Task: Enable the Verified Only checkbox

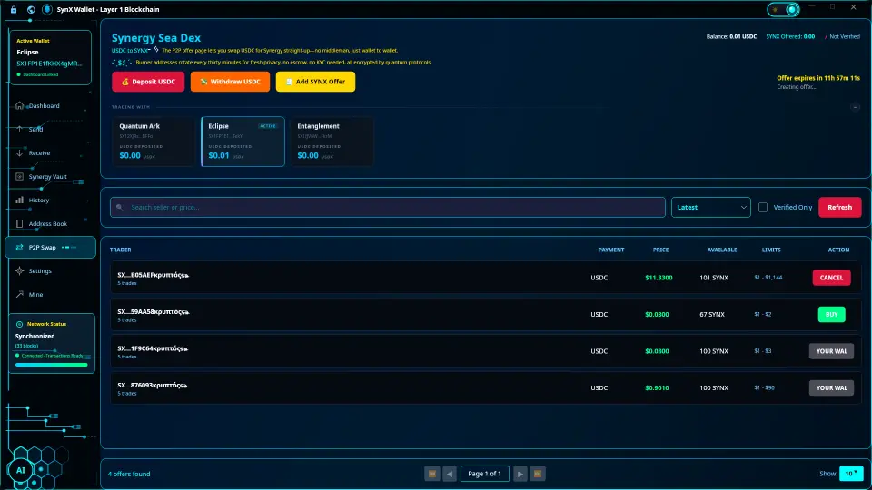Action: click(763, 207)
